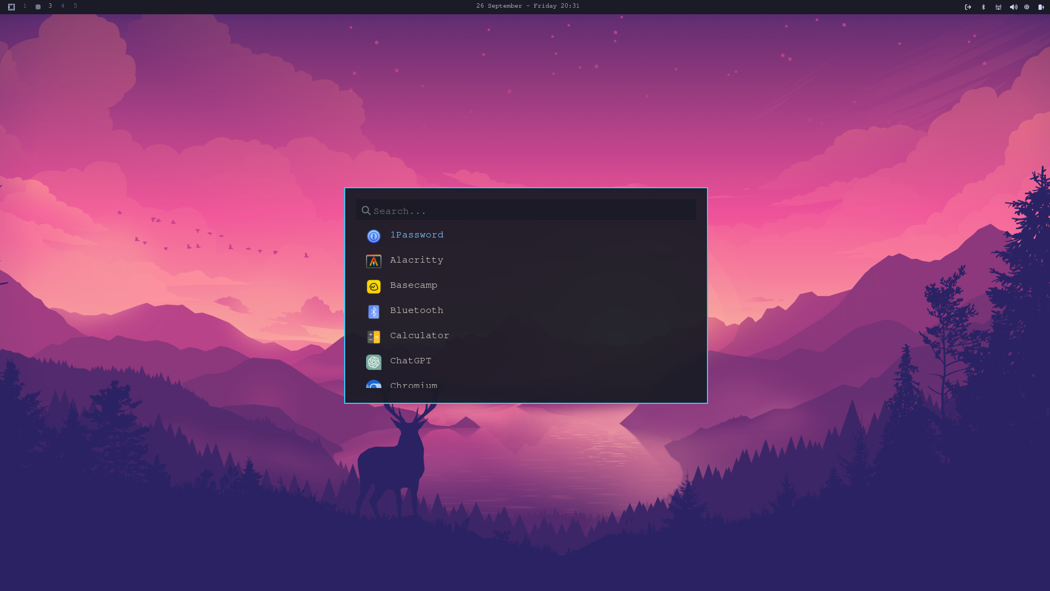Click the Search field in the launcher

click(x=526, y=211)
